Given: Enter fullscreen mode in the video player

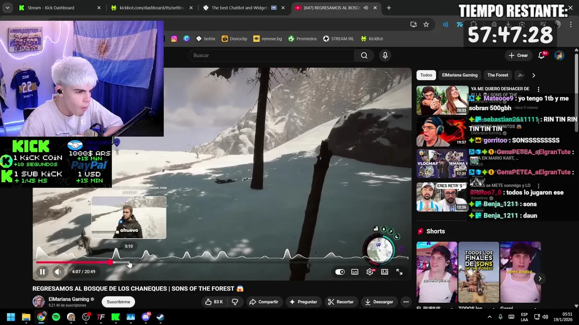Looking at the screenshot, I should (399, 272).
